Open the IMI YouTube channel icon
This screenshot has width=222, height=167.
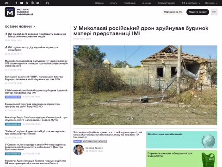pyautogui.click(x=22, y=3)
